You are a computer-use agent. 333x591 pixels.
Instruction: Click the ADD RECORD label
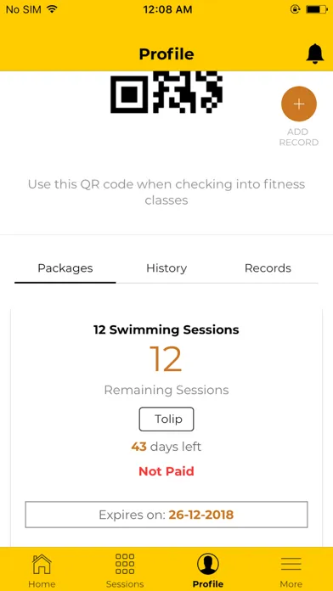tap(299, 138)
